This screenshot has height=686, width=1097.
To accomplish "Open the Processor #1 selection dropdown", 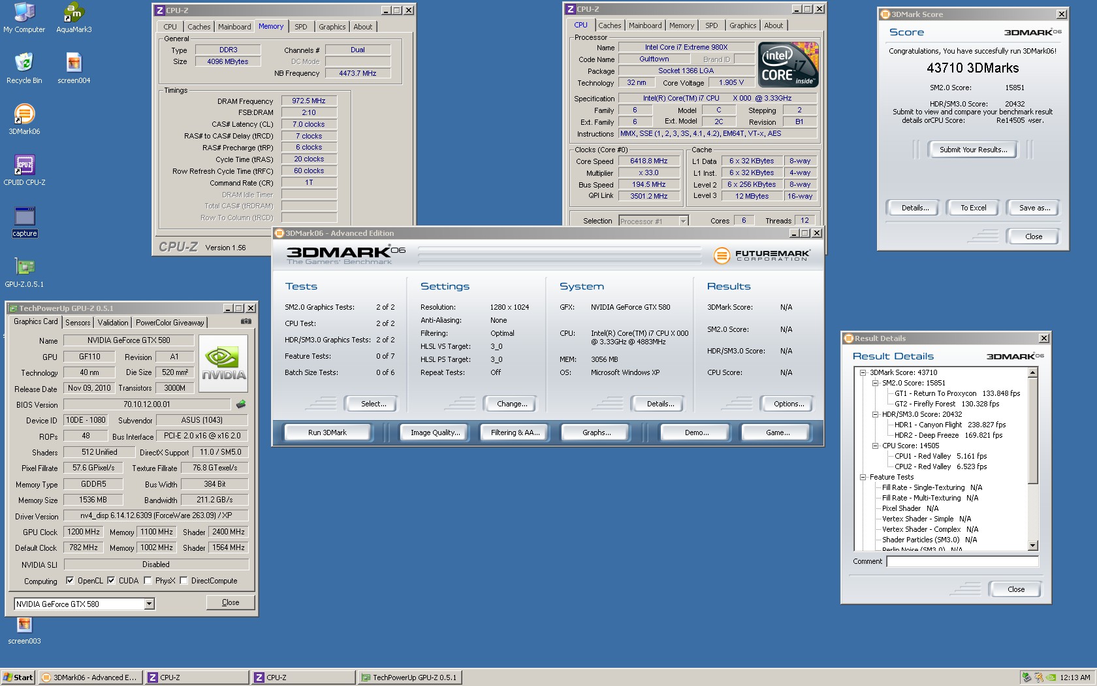I will point(683,221).
